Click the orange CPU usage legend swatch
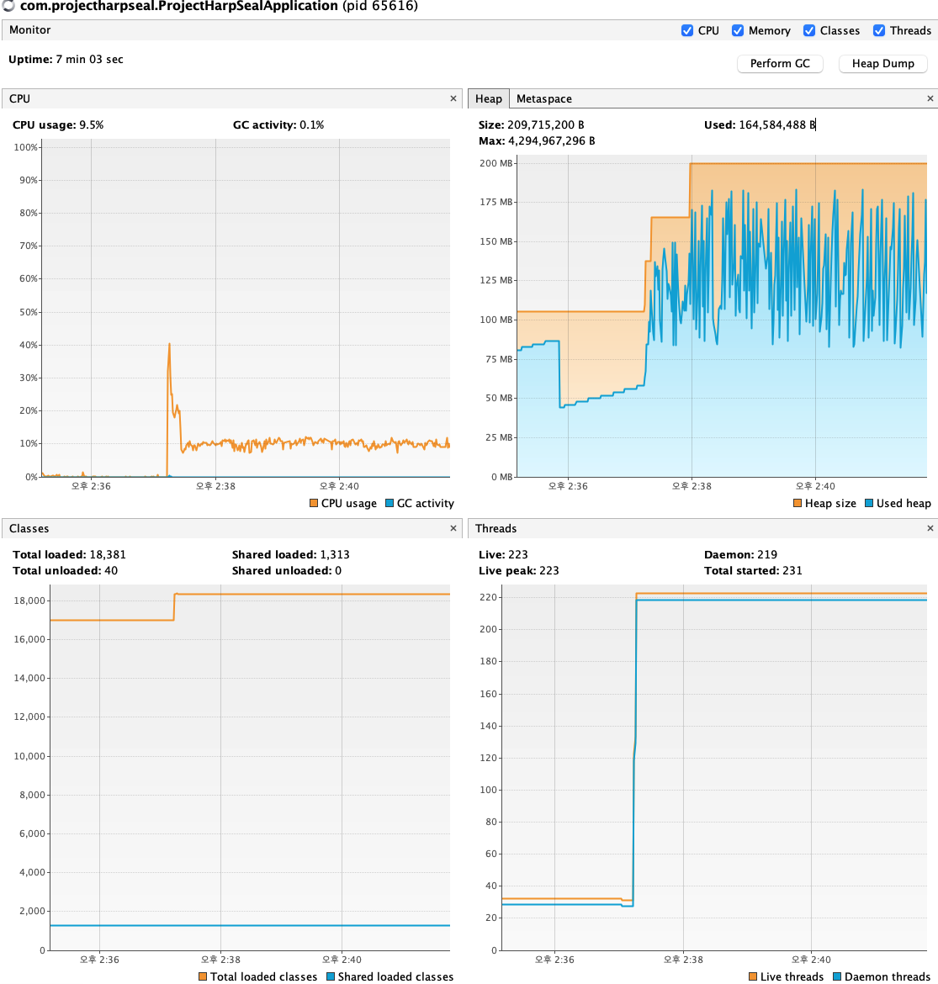Image resolution: width=938 pixels, height=984 pixels. [x=314, y=503]
